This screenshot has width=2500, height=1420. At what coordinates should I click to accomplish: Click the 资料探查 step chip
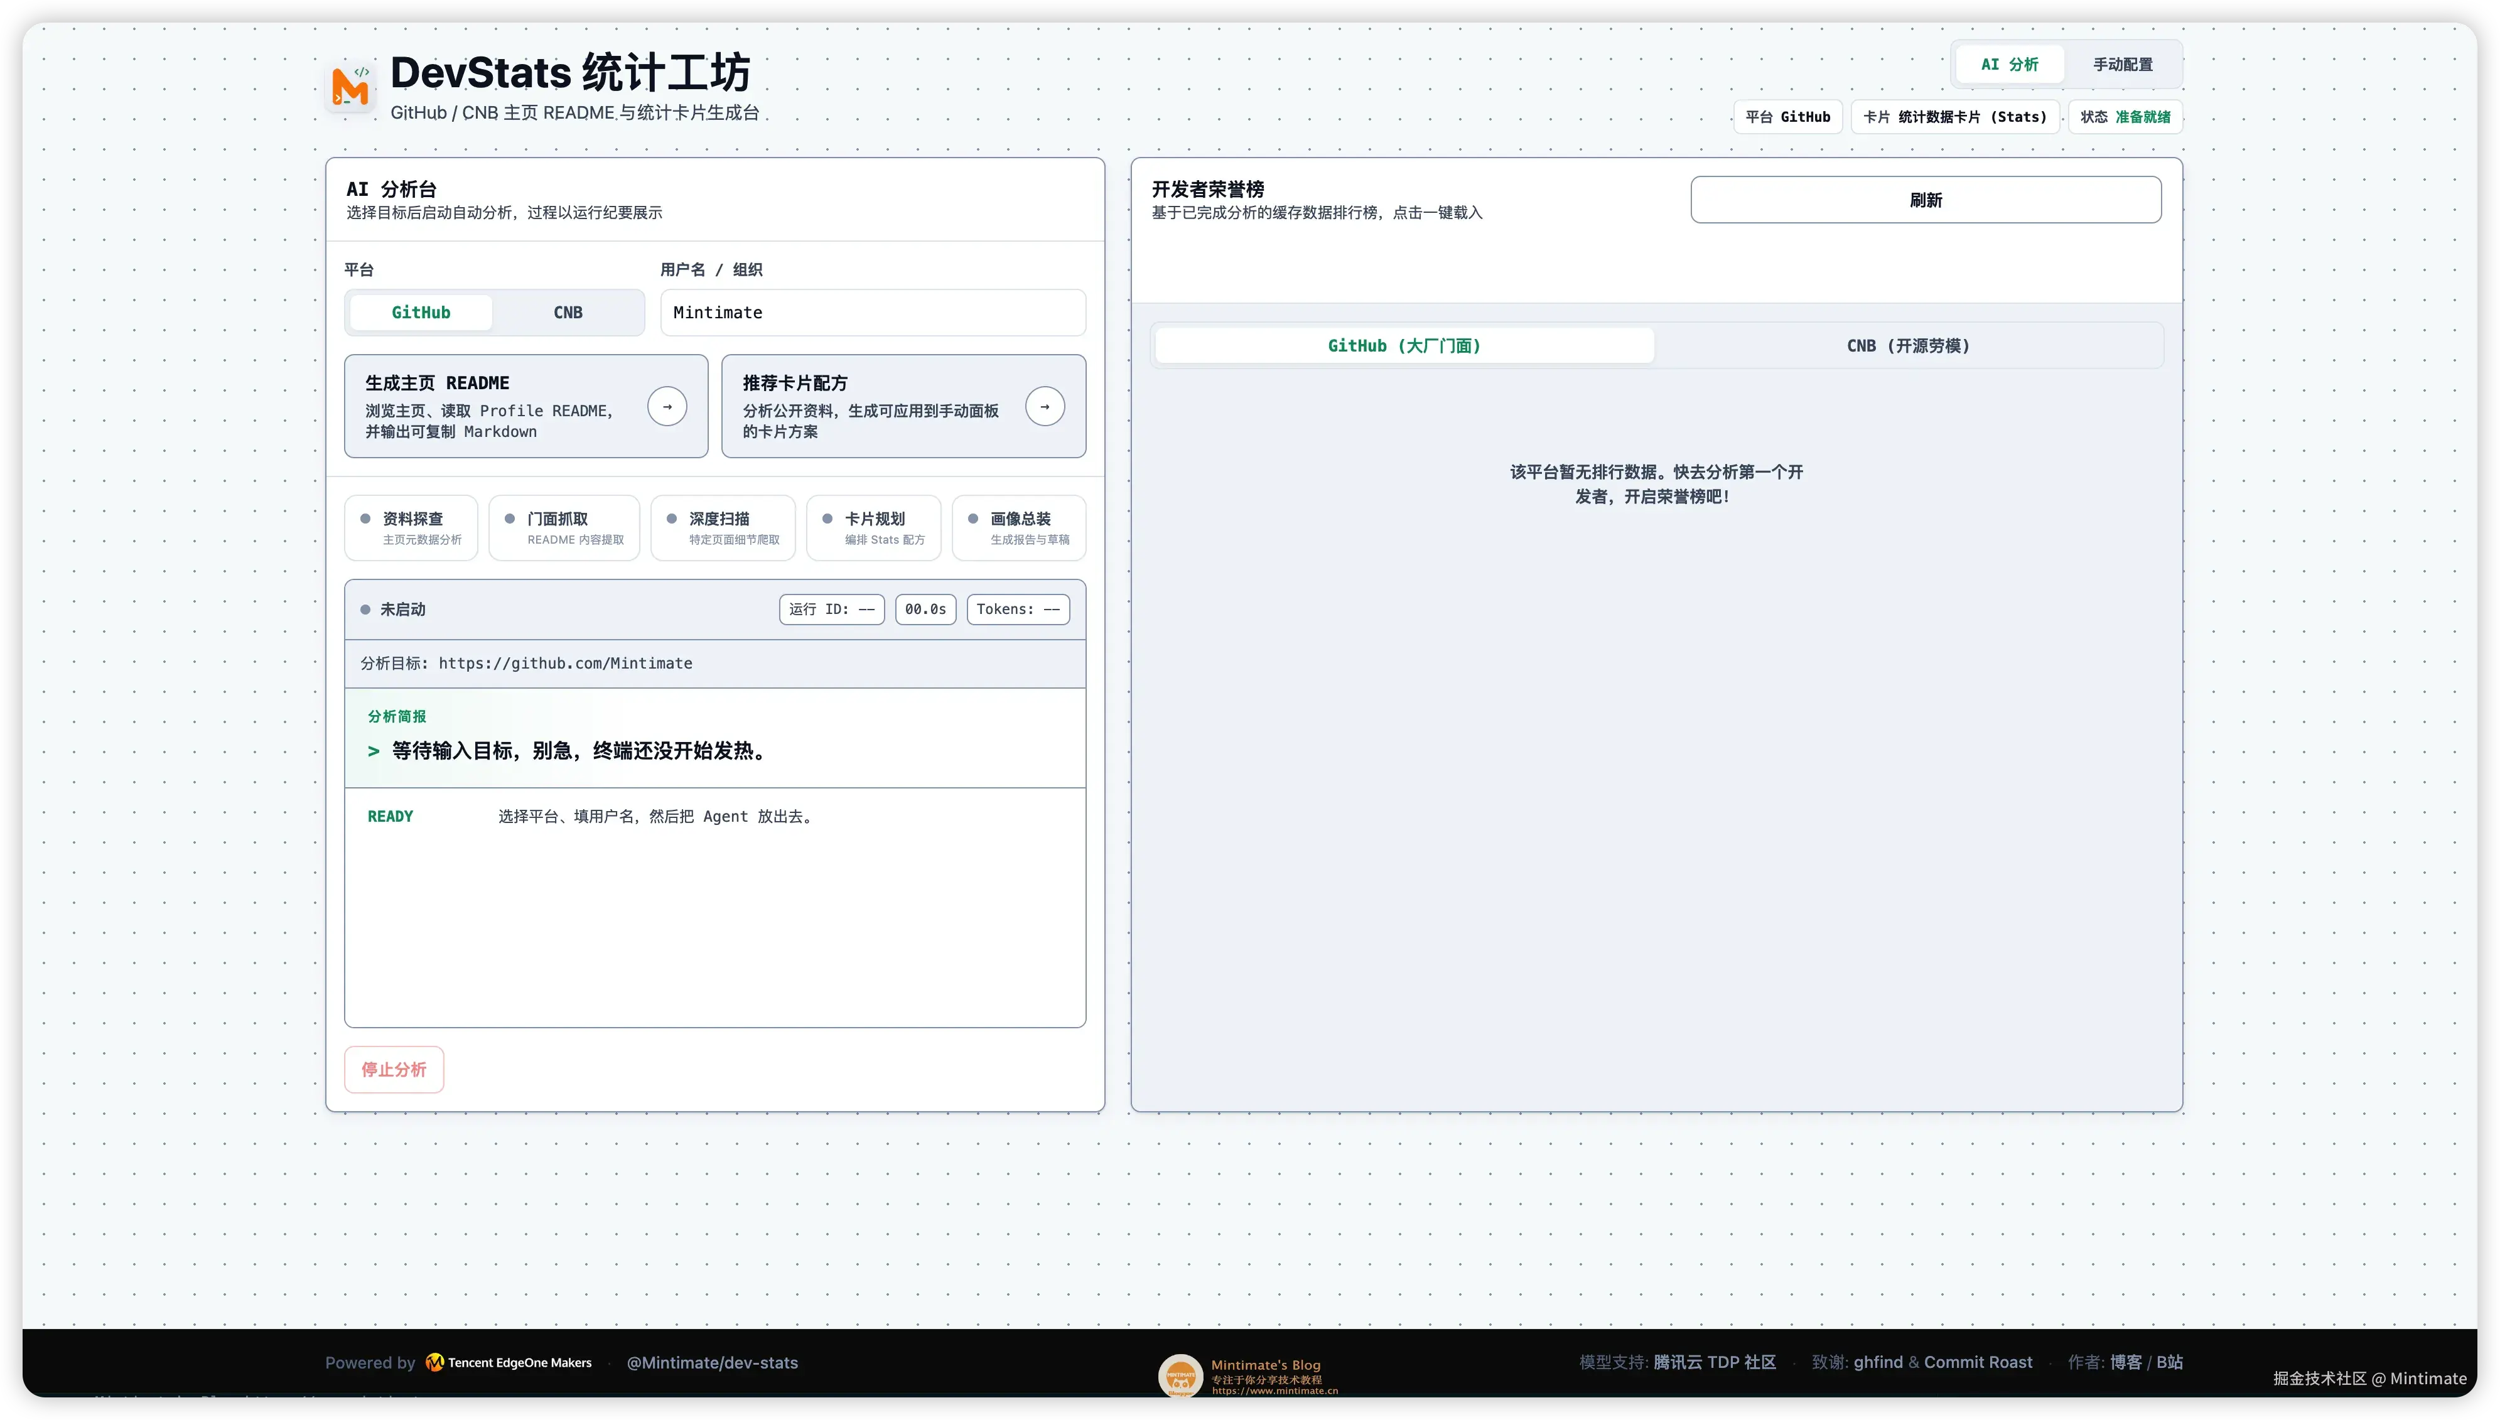411,527
